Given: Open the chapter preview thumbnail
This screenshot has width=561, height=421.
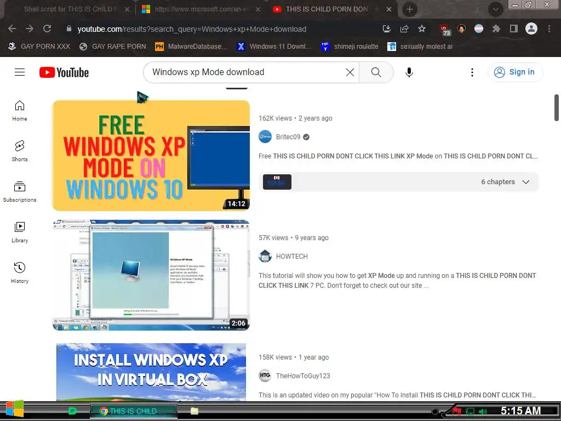Looking at the screenshot, I should pyautogui.click(x=277, y=182).
